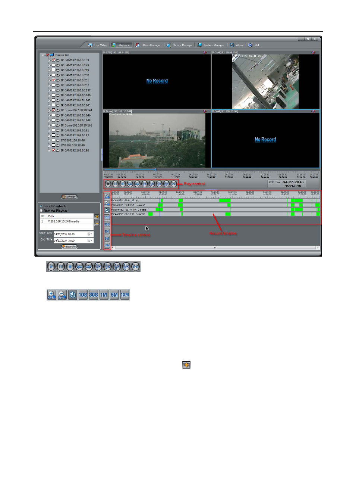
Task: Uncheck the IP Dome192.168.10.144 checkbox
Action: coord(53,110)
